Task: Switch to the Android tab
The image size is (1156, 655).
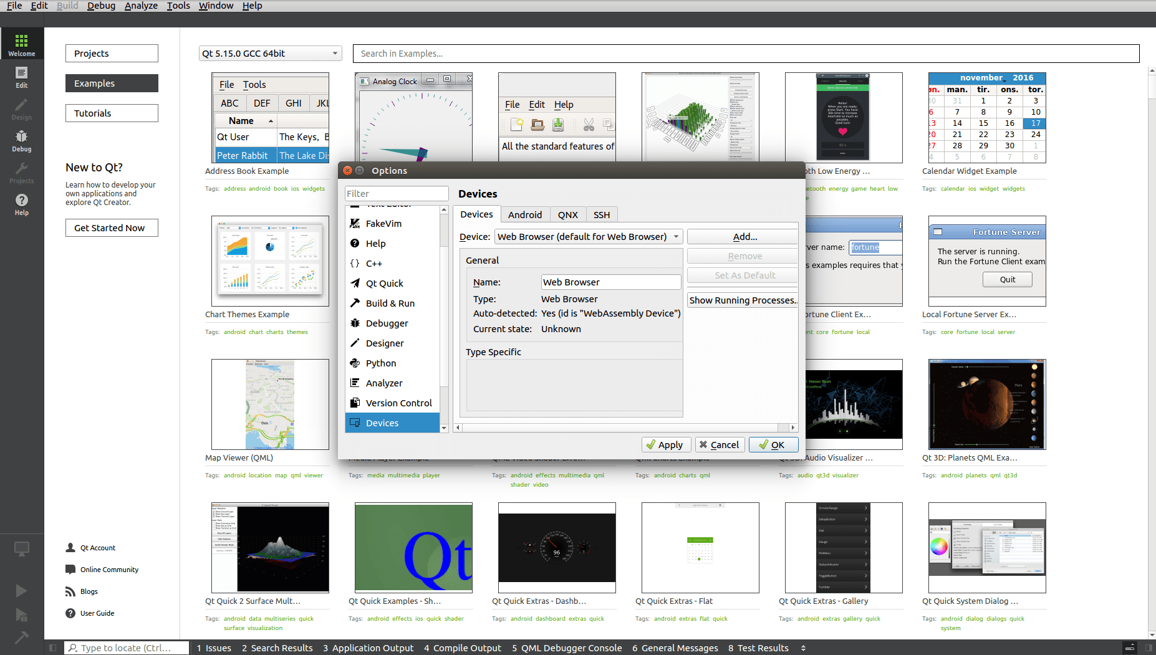Action: pyautogui.click(x=525, y=215)
